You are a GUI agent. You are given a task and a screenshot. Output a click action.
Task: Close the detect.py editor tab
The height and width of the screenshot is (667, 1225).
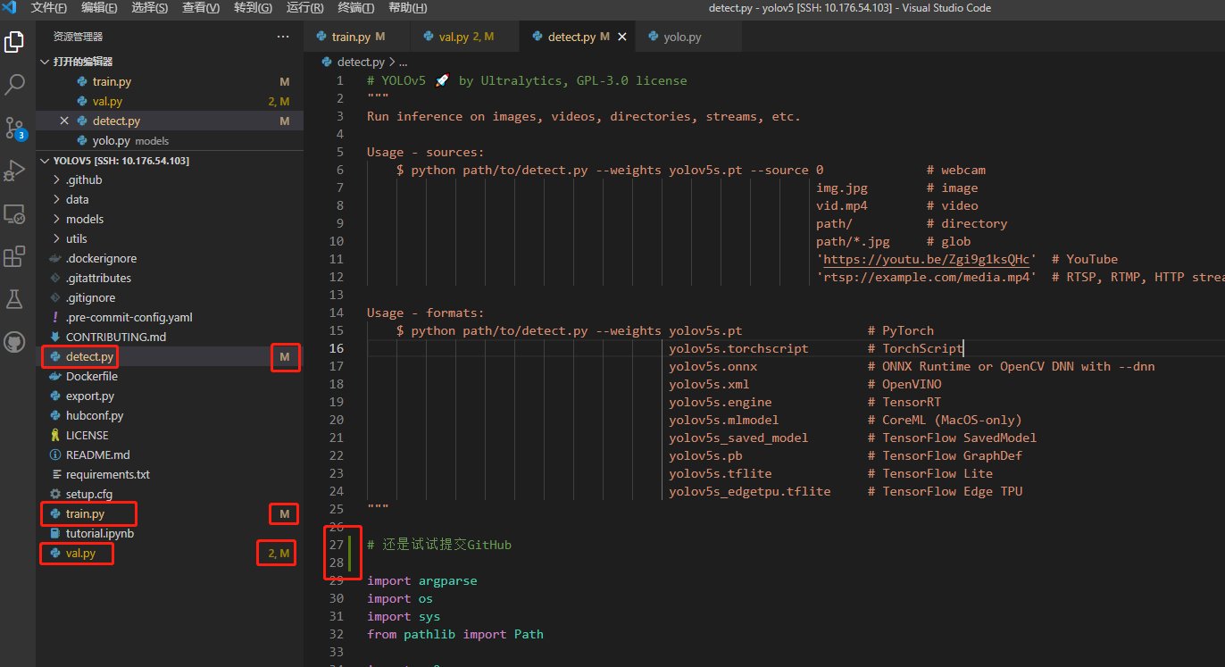[622, 37]
